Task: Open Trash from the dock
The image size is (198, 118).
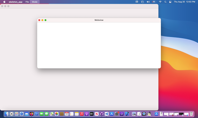Action: (x=192, y=114)
